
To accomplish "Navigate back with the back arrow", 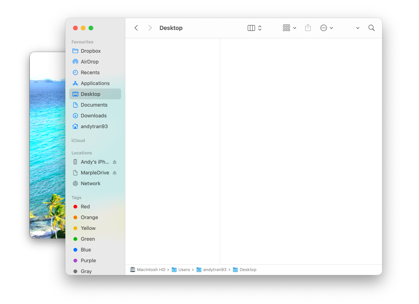I will point(136,28).
